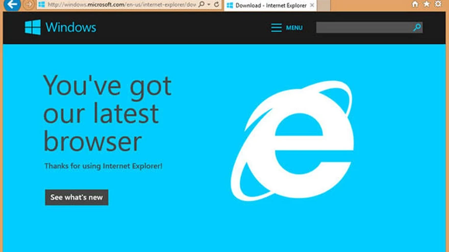Expand the address bar autocomplete dropdown arrow
The image size is (449, 252).
209,5
